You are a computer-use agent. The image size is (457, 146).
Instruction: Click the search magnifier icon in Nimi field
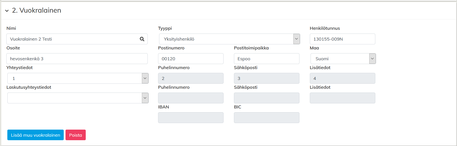[142, 39]
